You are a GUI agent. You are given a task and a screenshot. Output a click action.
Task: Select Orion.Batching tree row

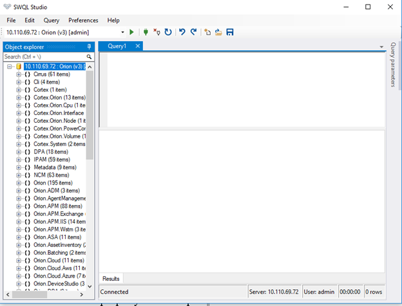pos(59,253)
